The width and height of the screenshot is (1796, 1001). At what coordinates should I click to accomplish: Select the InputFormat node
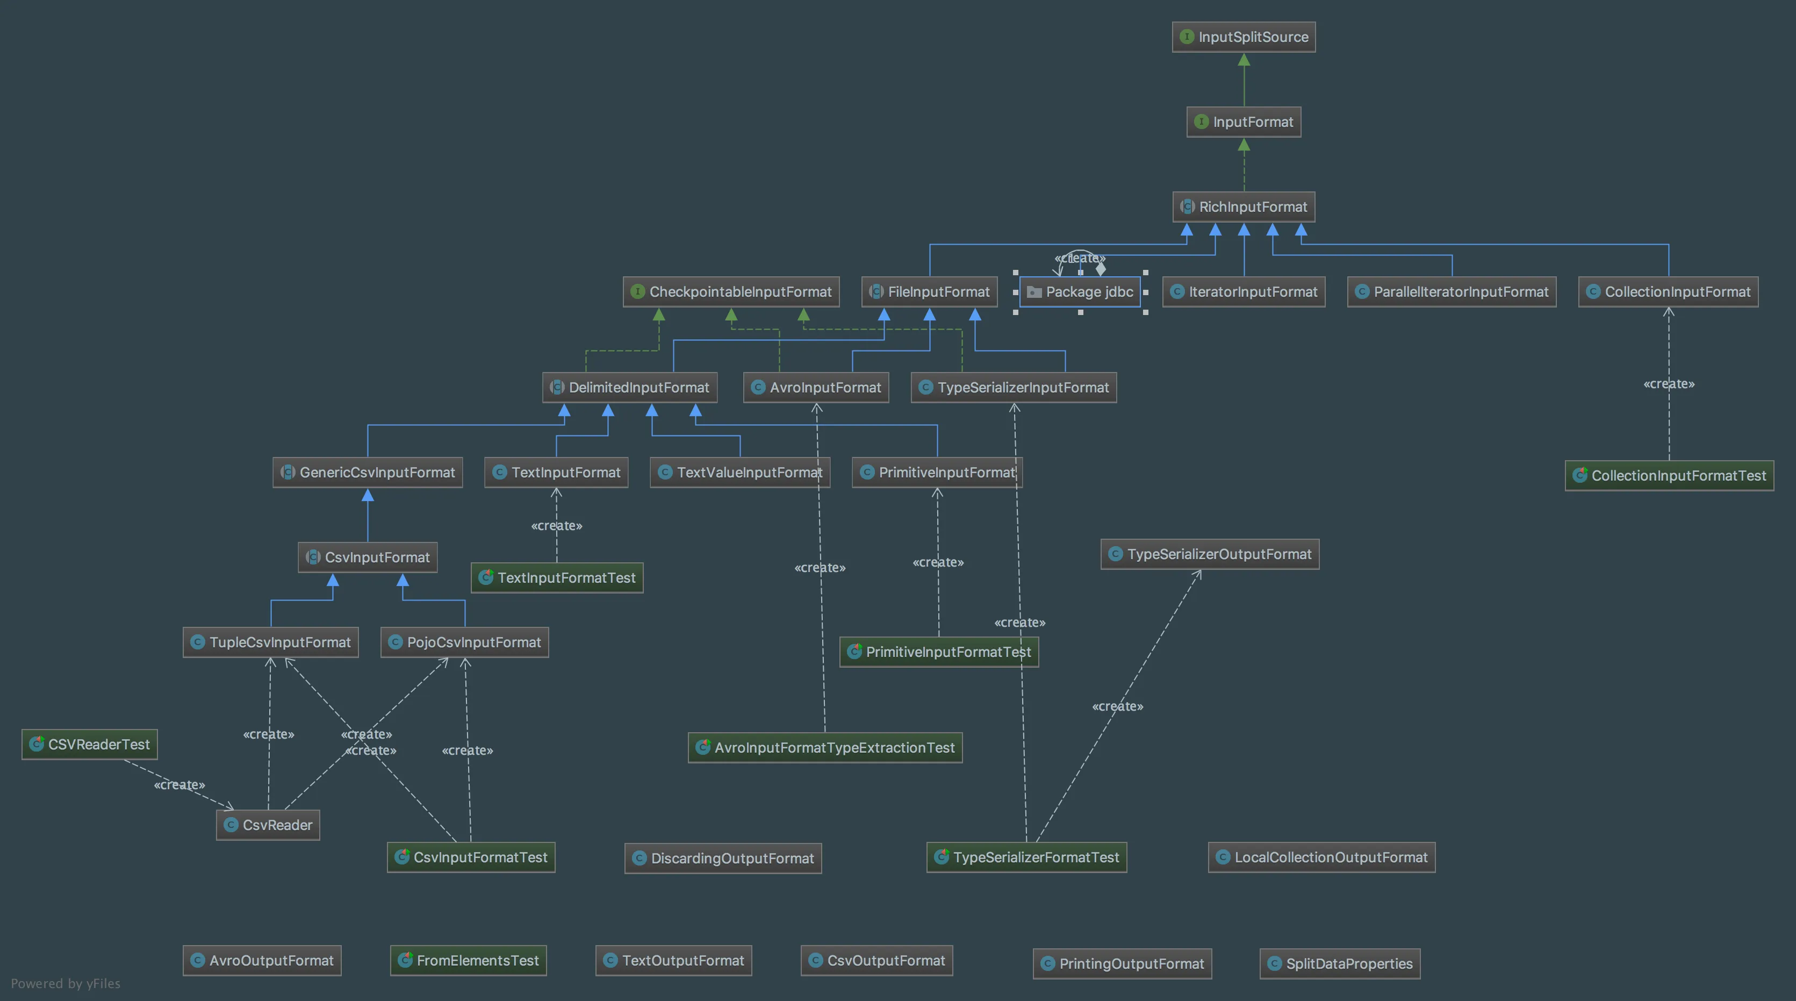click(x=1244, y=122)
